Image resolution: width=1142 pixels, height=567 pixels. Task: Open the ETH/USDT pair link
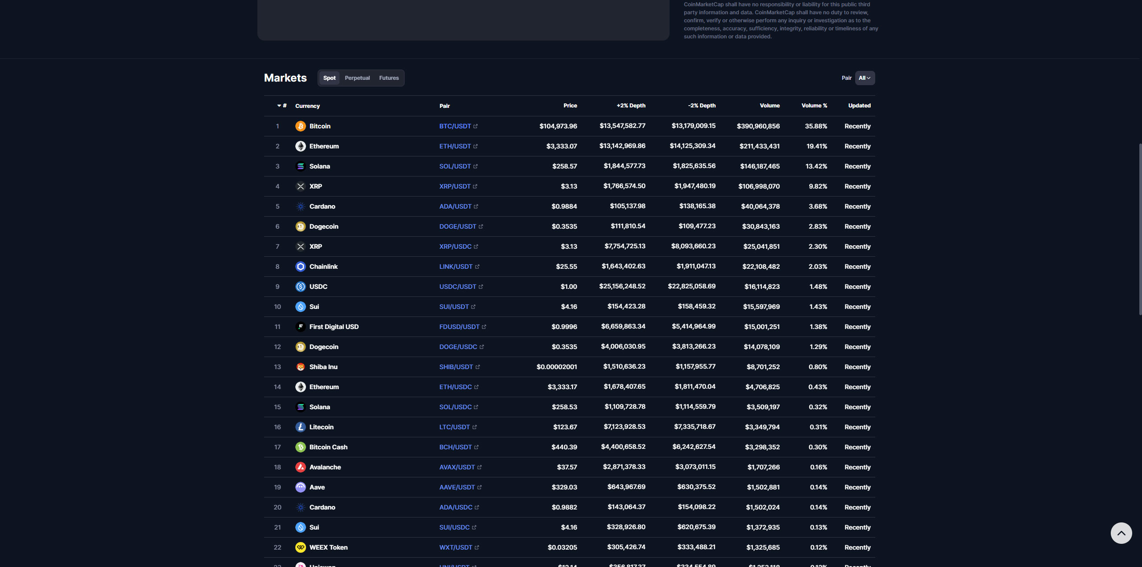coord(455,146)
